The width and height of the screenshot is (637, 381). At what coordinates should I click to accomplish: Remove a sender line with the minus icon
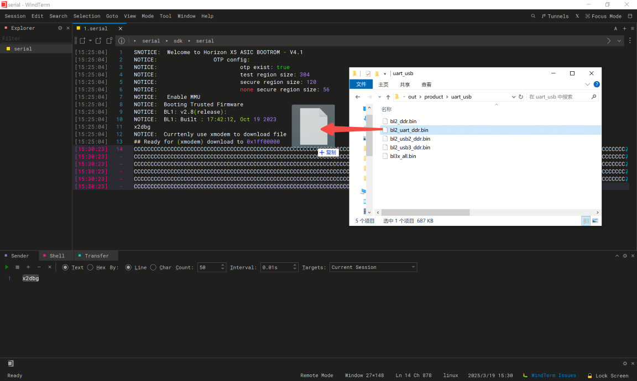[x=39, y=267]
